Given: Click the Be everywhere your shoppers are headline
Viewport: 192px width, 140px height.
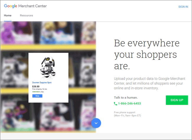Looking at the screenshot, I should 147,54.
